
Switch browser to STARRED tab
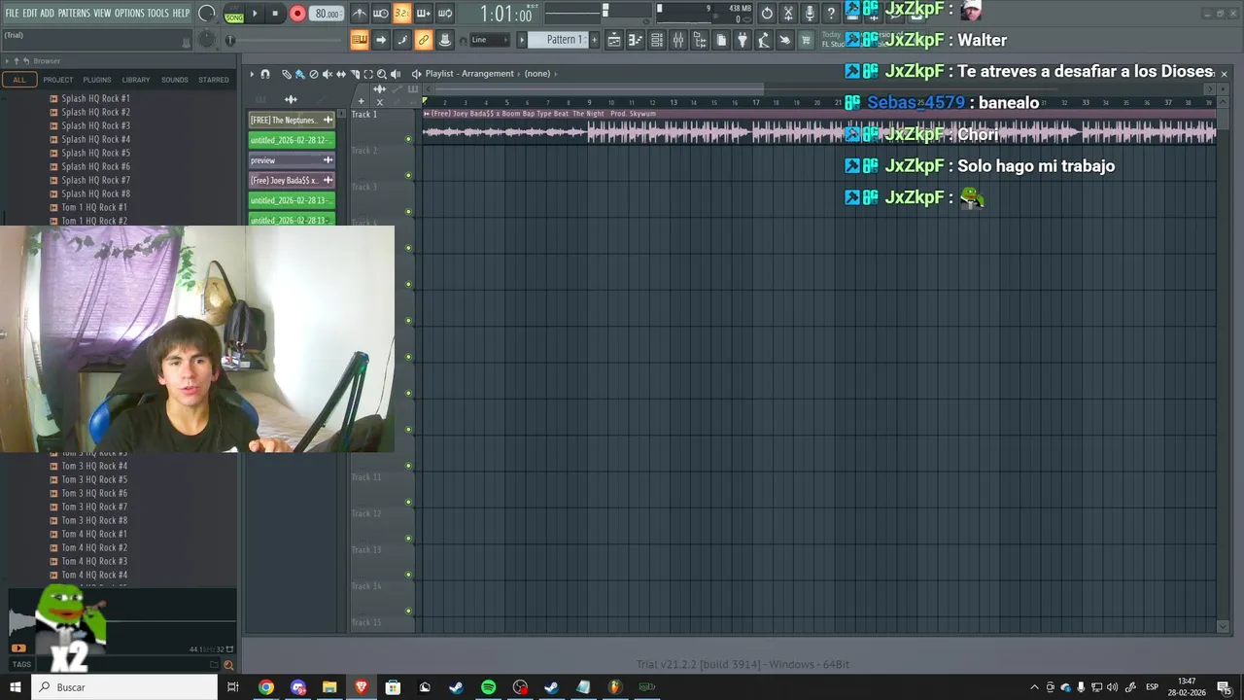pyautogui.click(x=214, y=80)
